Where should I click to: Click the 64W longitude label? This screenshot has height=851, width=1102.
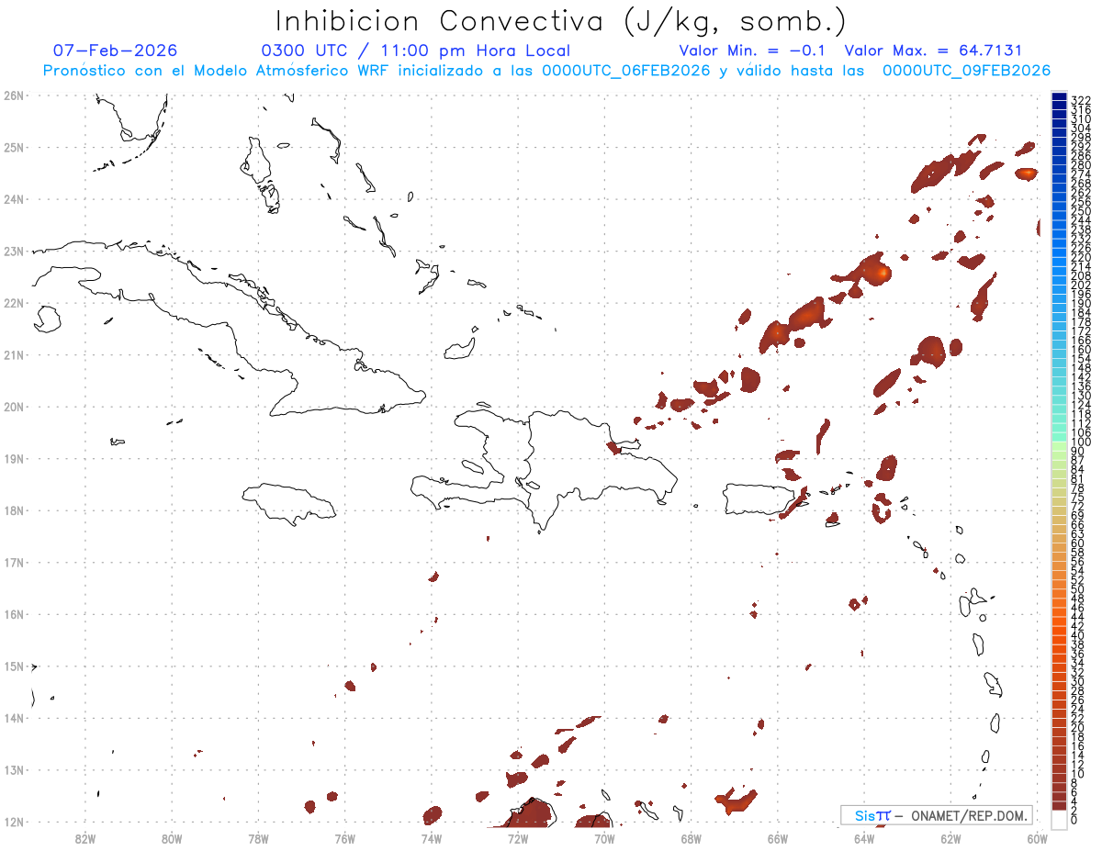[864, 838]
